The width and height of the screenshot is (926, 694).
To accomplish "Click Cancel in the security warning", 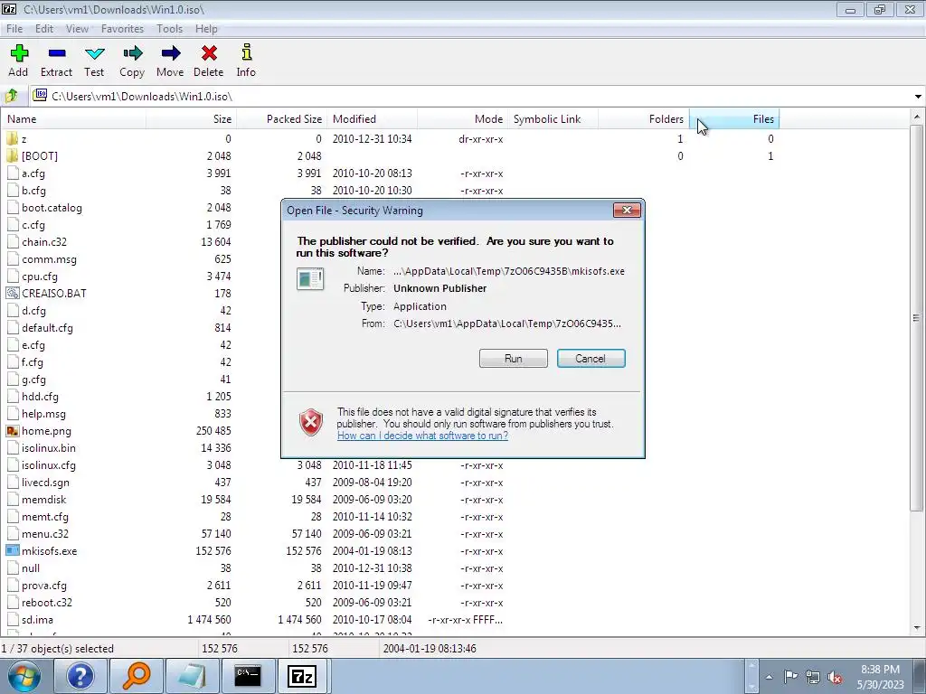I will 591,358.
